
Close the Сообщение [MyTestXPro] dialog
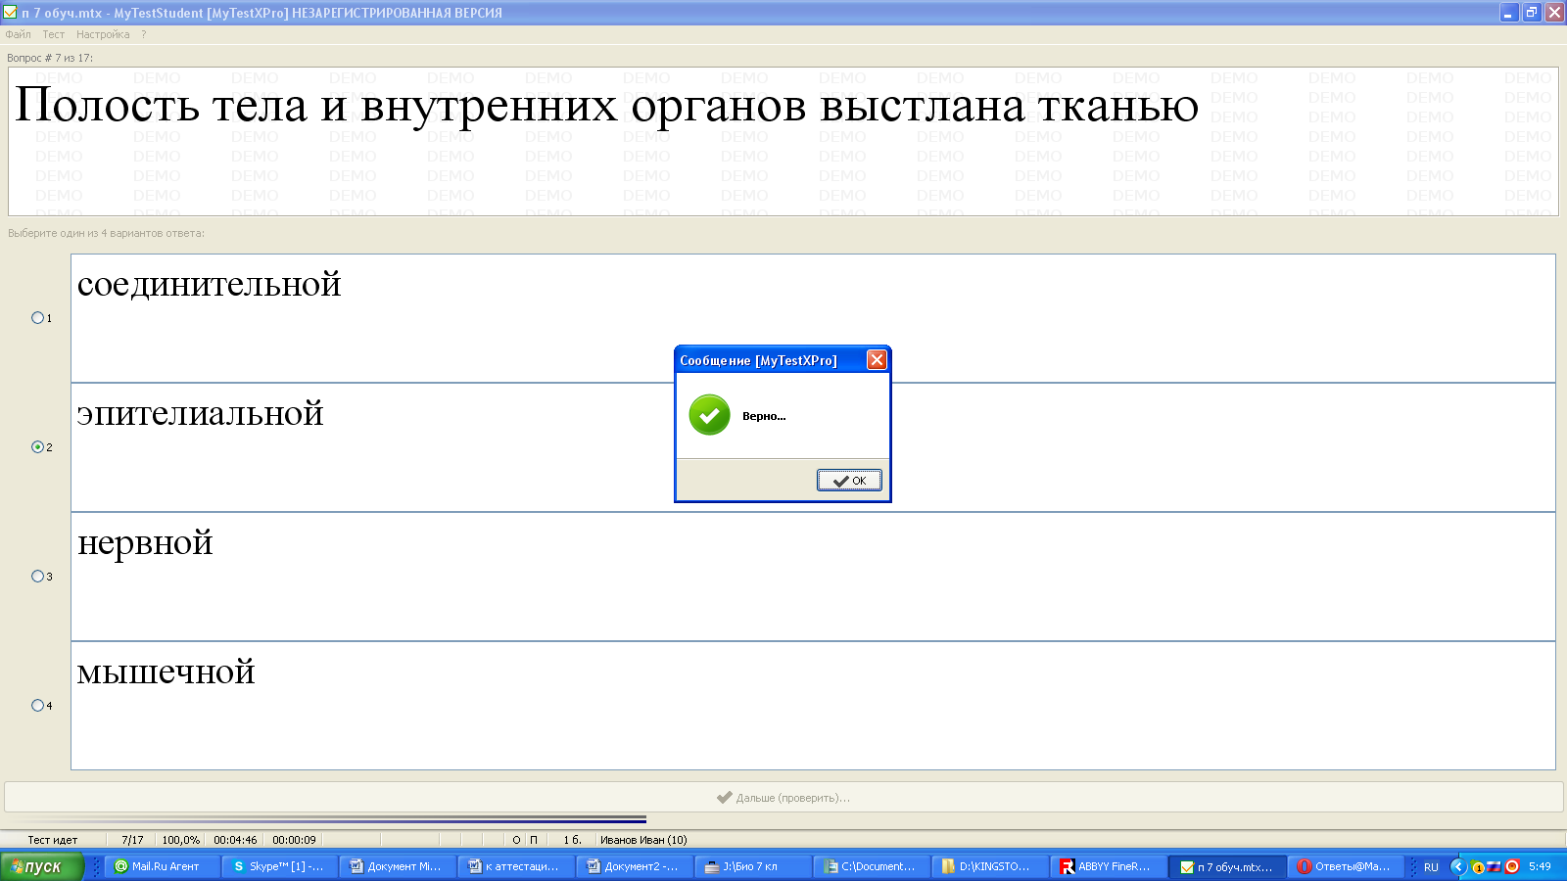click(x=877, y=360)
